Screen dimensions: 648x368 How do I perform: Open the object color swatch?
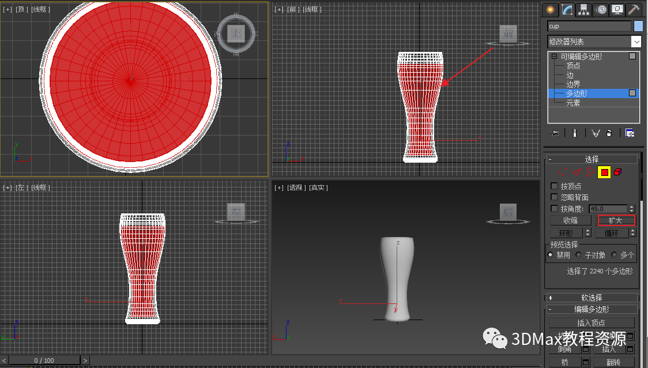(x=639, y=26)
